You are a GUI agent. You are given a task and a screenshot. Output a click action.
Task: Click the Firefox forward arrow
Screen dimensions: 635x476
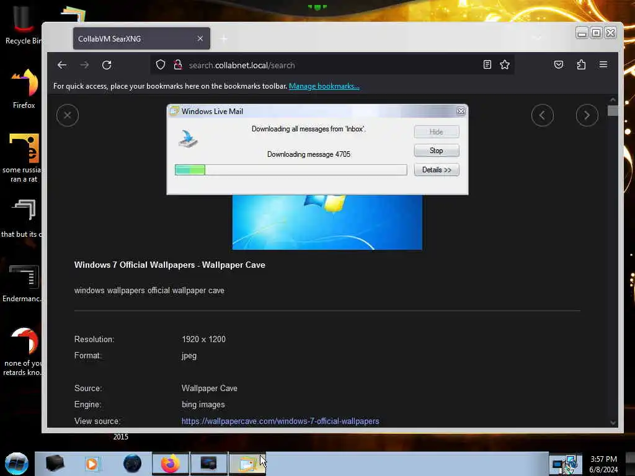[x=84, y=64]
